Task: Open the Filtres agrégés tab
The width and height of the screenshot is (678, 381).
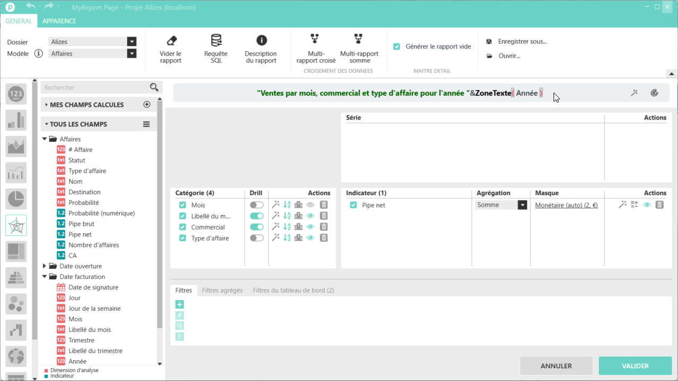Action: (x=222, y=291)
